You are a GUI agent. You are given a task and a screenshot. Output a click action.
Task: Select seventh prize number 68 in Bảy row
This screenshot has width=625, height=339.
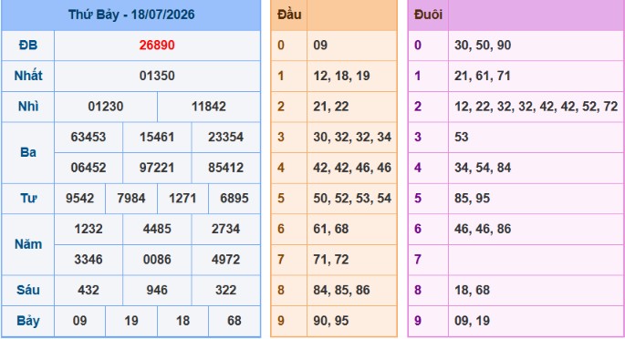tap(234, 321)
